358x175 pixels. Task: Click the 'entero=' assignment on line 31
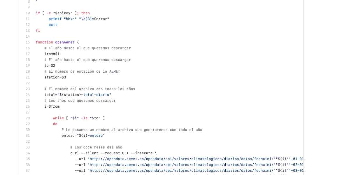point(83,136)
